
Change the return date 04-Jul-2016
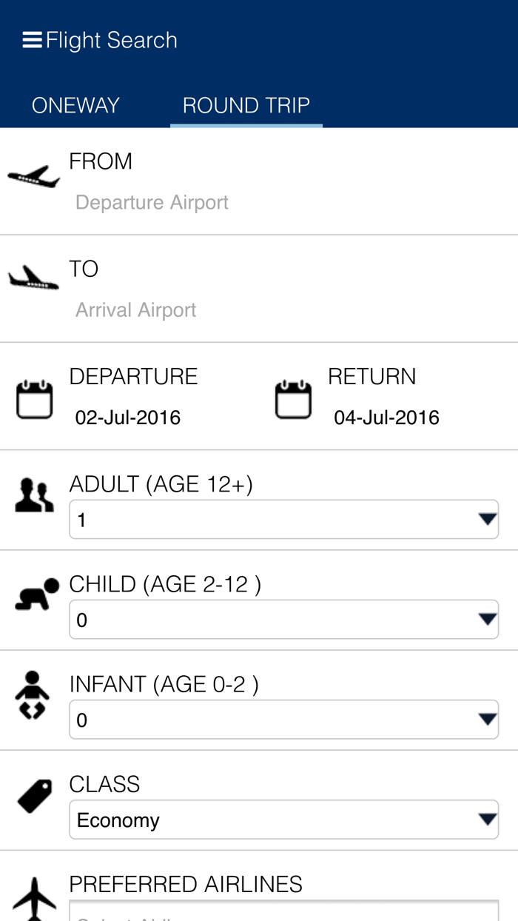383,417
